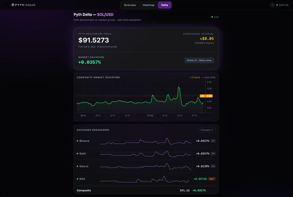293x197 pixels.
Task: Click the IN badge on the Binance row
Action: tap(213, 141)
